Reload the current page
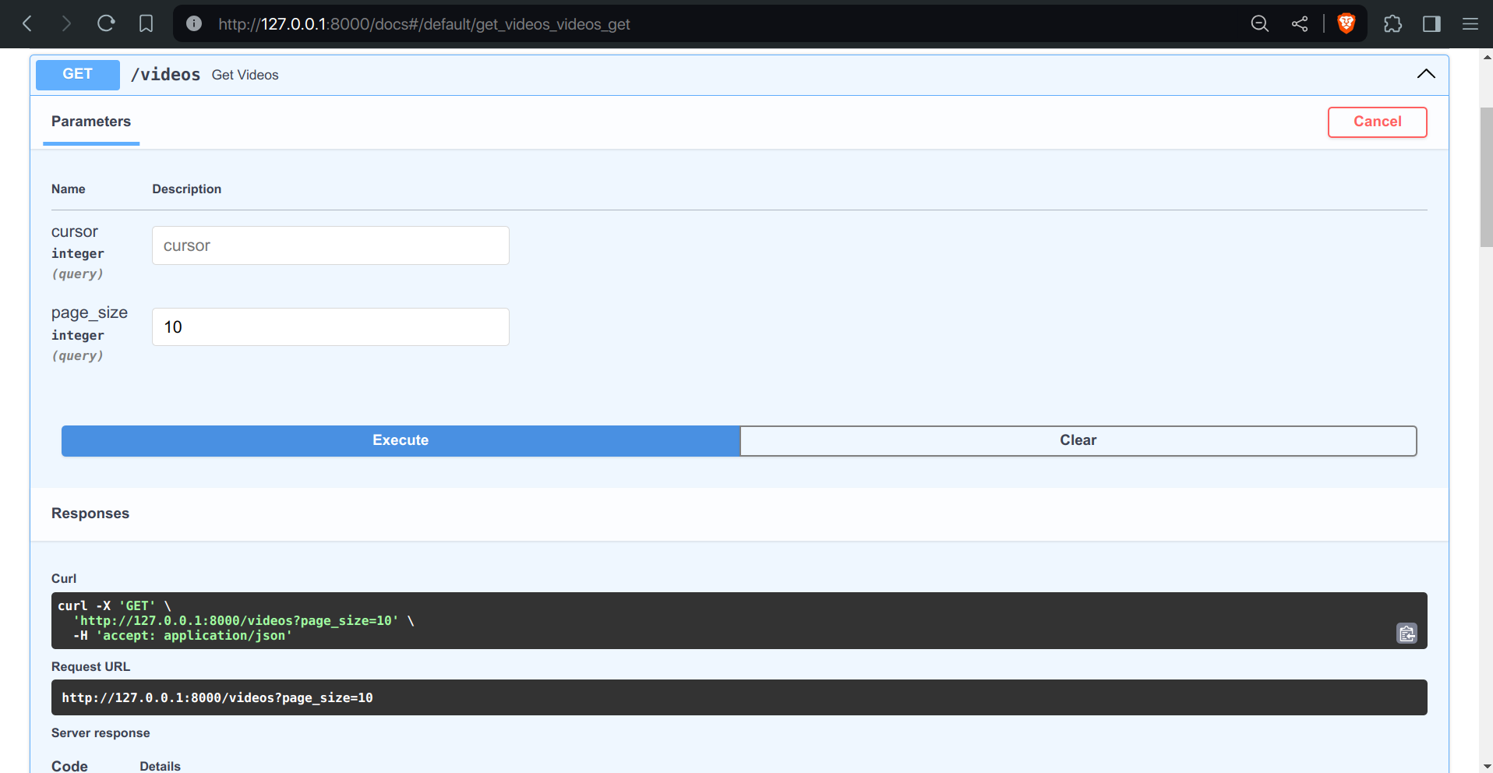1493x773 pixels. tap(106, 23)
